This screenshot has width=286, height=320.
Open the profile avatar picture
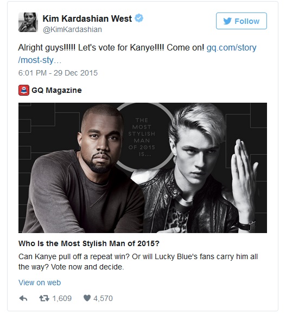(28, 22)
